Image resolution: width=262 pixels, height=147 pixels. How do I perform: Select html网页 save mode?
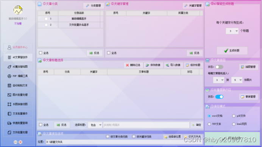[x=234, y=124]
